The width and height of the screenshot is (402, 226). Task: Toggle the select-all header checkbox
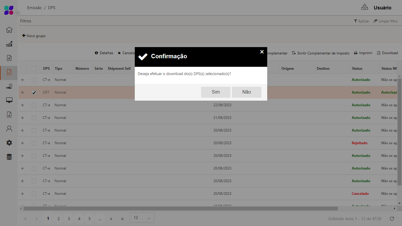tap(34, 69)
